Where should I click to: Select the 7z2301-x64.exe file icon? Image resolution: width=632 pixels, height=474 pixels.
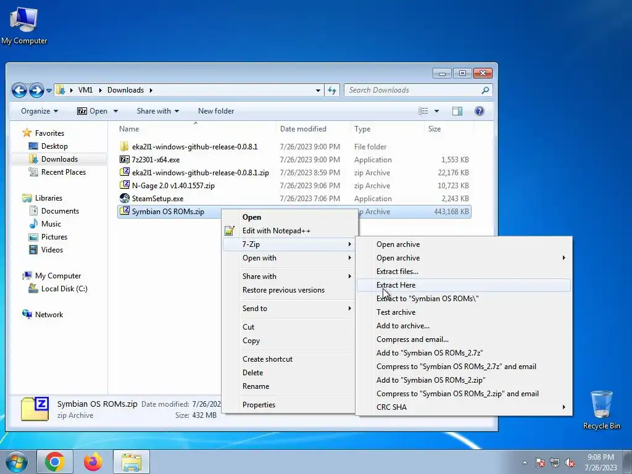click(124, 159)
